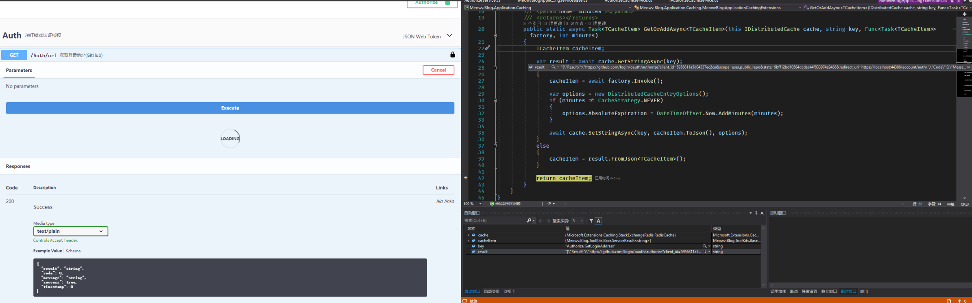
Task: Collapse the else block at line 37
Action: (x=495, y=146)
